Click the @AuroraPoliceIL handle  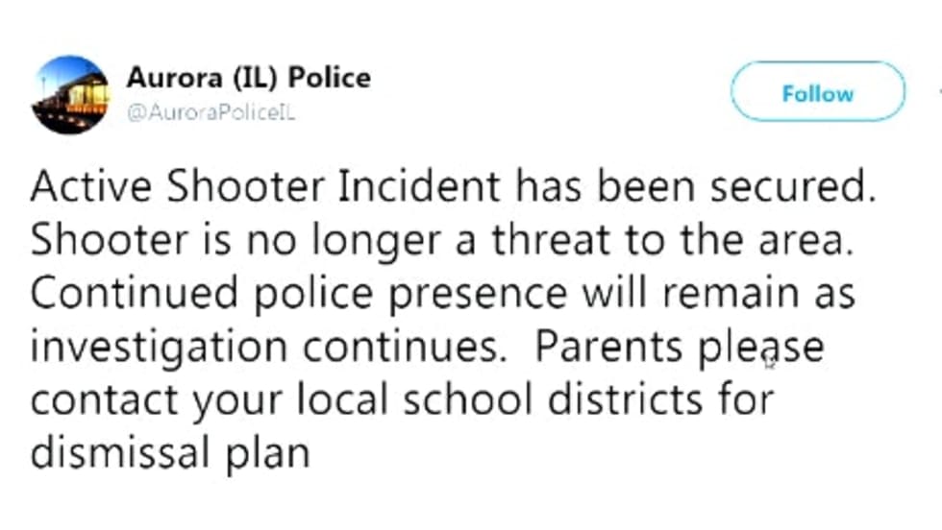(x=211, y=112)
